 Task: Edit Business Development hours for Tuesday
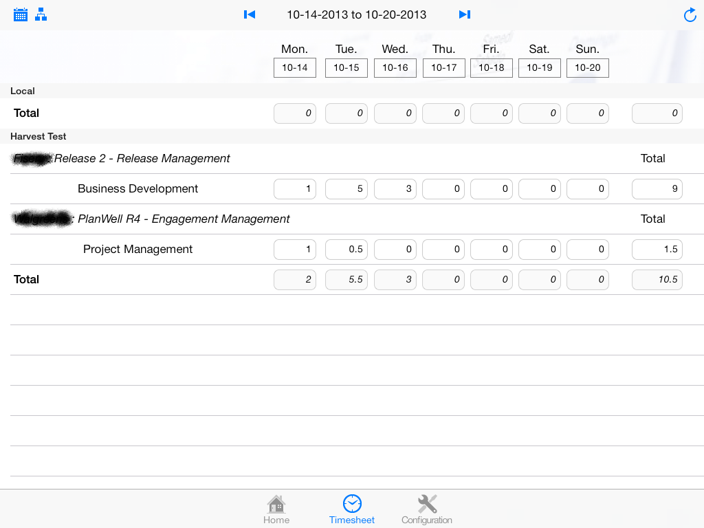click(x=346, y=189)
